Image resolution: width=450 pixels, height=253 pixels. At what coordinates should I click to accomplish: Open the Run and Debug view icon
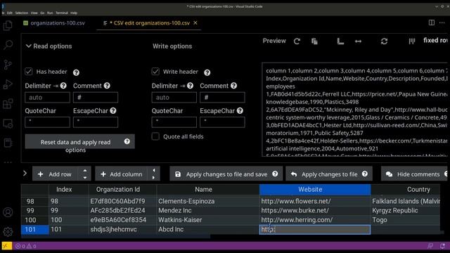(8, 84)
